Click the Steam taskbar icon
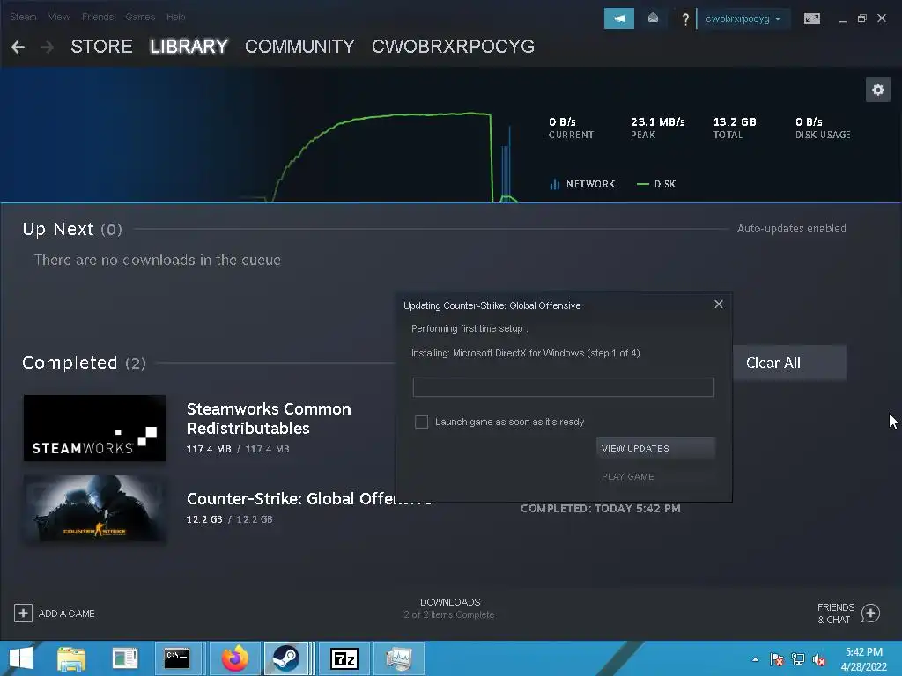902x676 pixels. [x=285, y=658]
